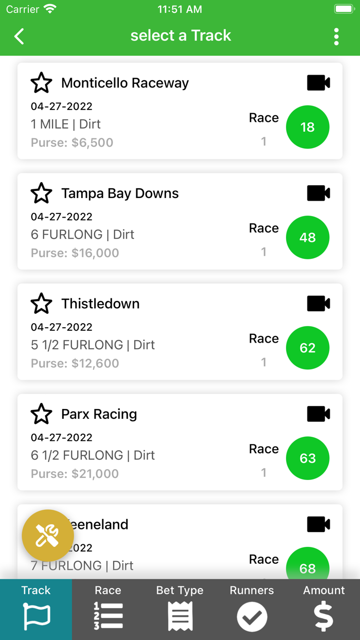This screenshot has width=360, height=640.
Task: Select the Race list icon in bottom bar
Action: [x=108, y=616]
